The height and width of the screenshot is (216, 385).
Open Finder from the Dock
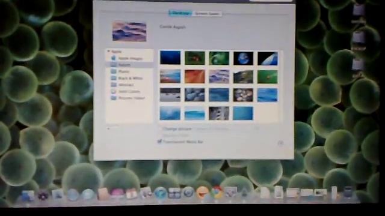click(28, 196)
